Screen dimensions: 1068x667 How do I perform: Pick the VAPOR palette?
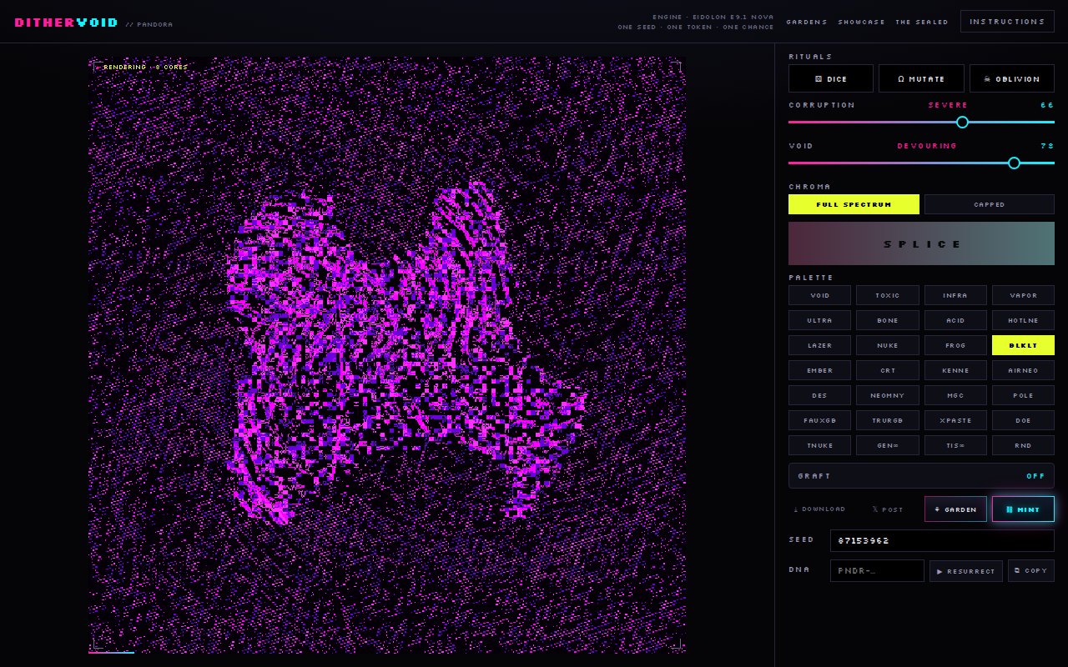[1023, 295]
